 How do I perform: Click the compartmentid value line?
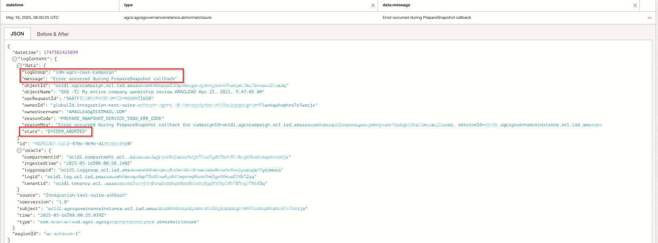point(178,157)
